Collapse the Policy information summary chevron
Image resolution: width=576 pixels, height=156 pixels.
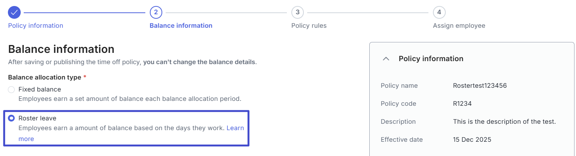click(386, 59)
